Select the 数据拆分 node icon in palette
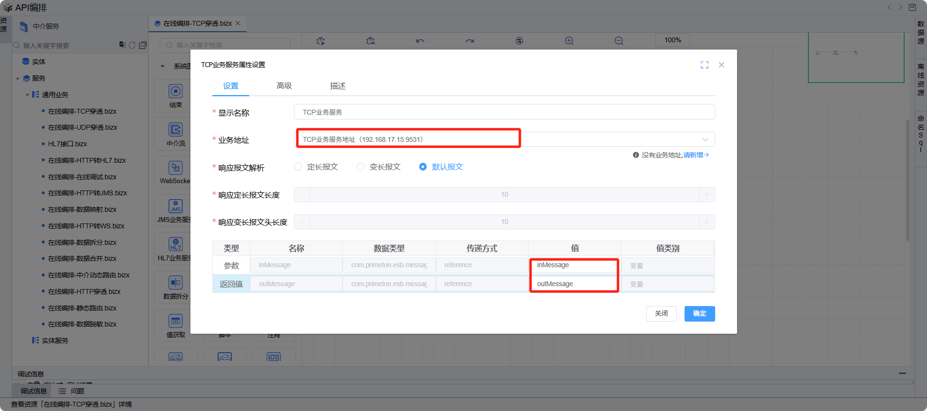This screenshot has width=927, height=411. click(175, 283)
